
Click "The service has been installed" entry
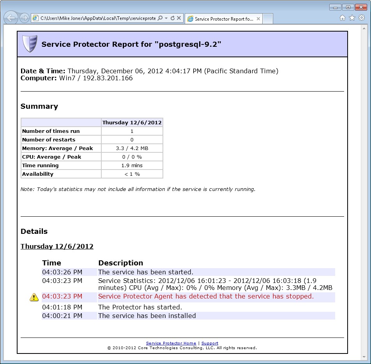(x=147, y=316)
